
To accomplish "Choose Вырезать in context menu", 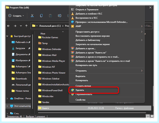I will point(107,76).
